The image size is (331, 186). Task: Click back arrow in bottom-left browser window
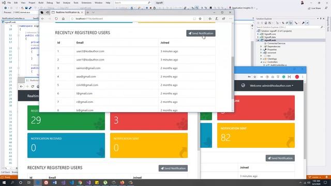[21, 86]
